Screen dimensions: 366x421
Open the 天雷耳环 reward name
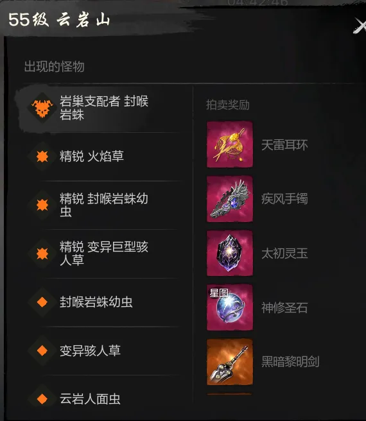tap(284, 145)
